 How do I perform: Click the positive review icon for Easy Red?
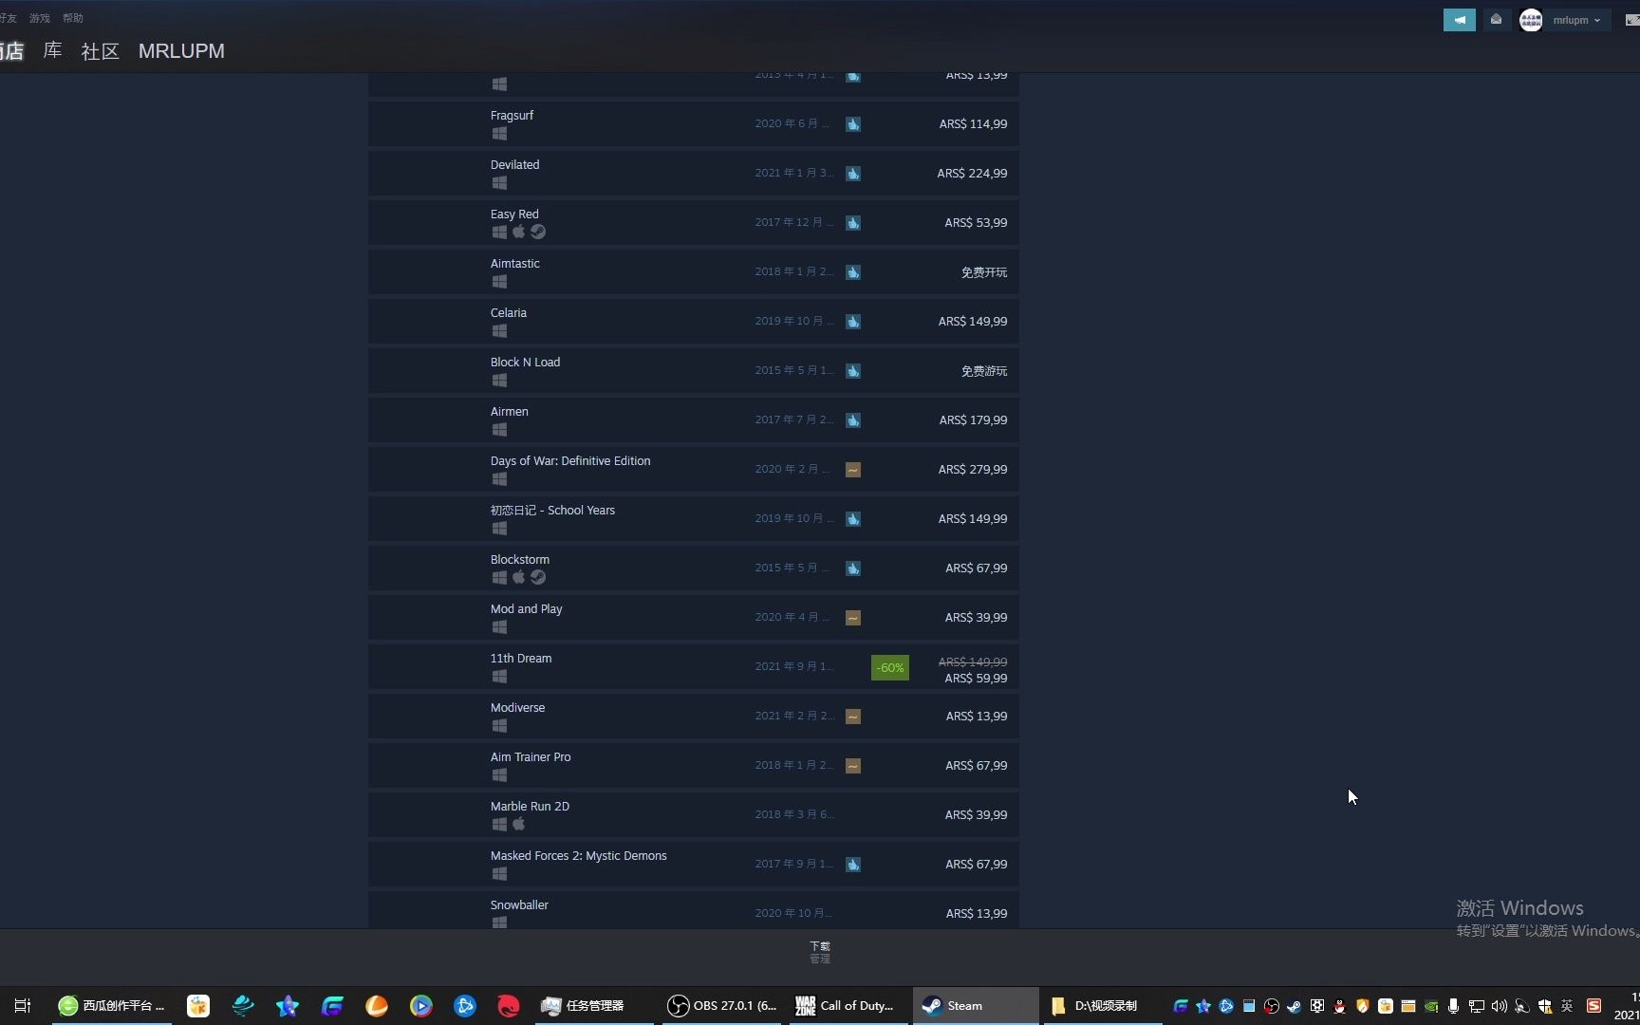pyautogui.click(x=853, y=223)
